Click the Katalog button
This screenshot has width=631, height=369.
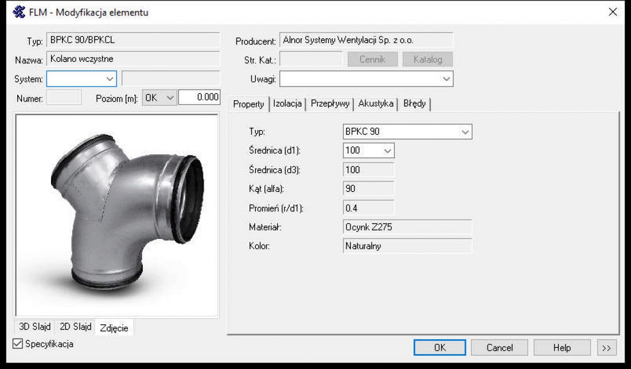(428, 60)
